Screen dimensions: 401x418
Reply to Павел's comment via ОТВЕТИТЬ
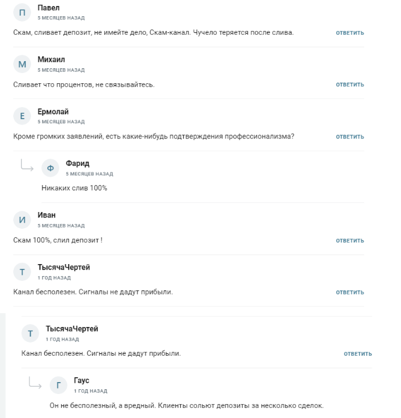coord(350,32)
